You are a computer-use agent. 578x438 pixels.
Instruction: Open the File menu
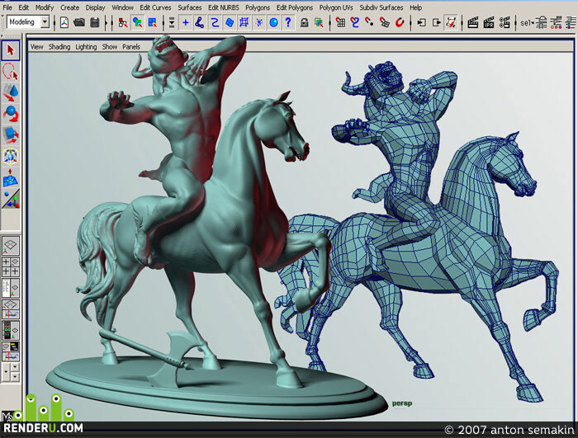pyautogui.click(x=7, y=7)
